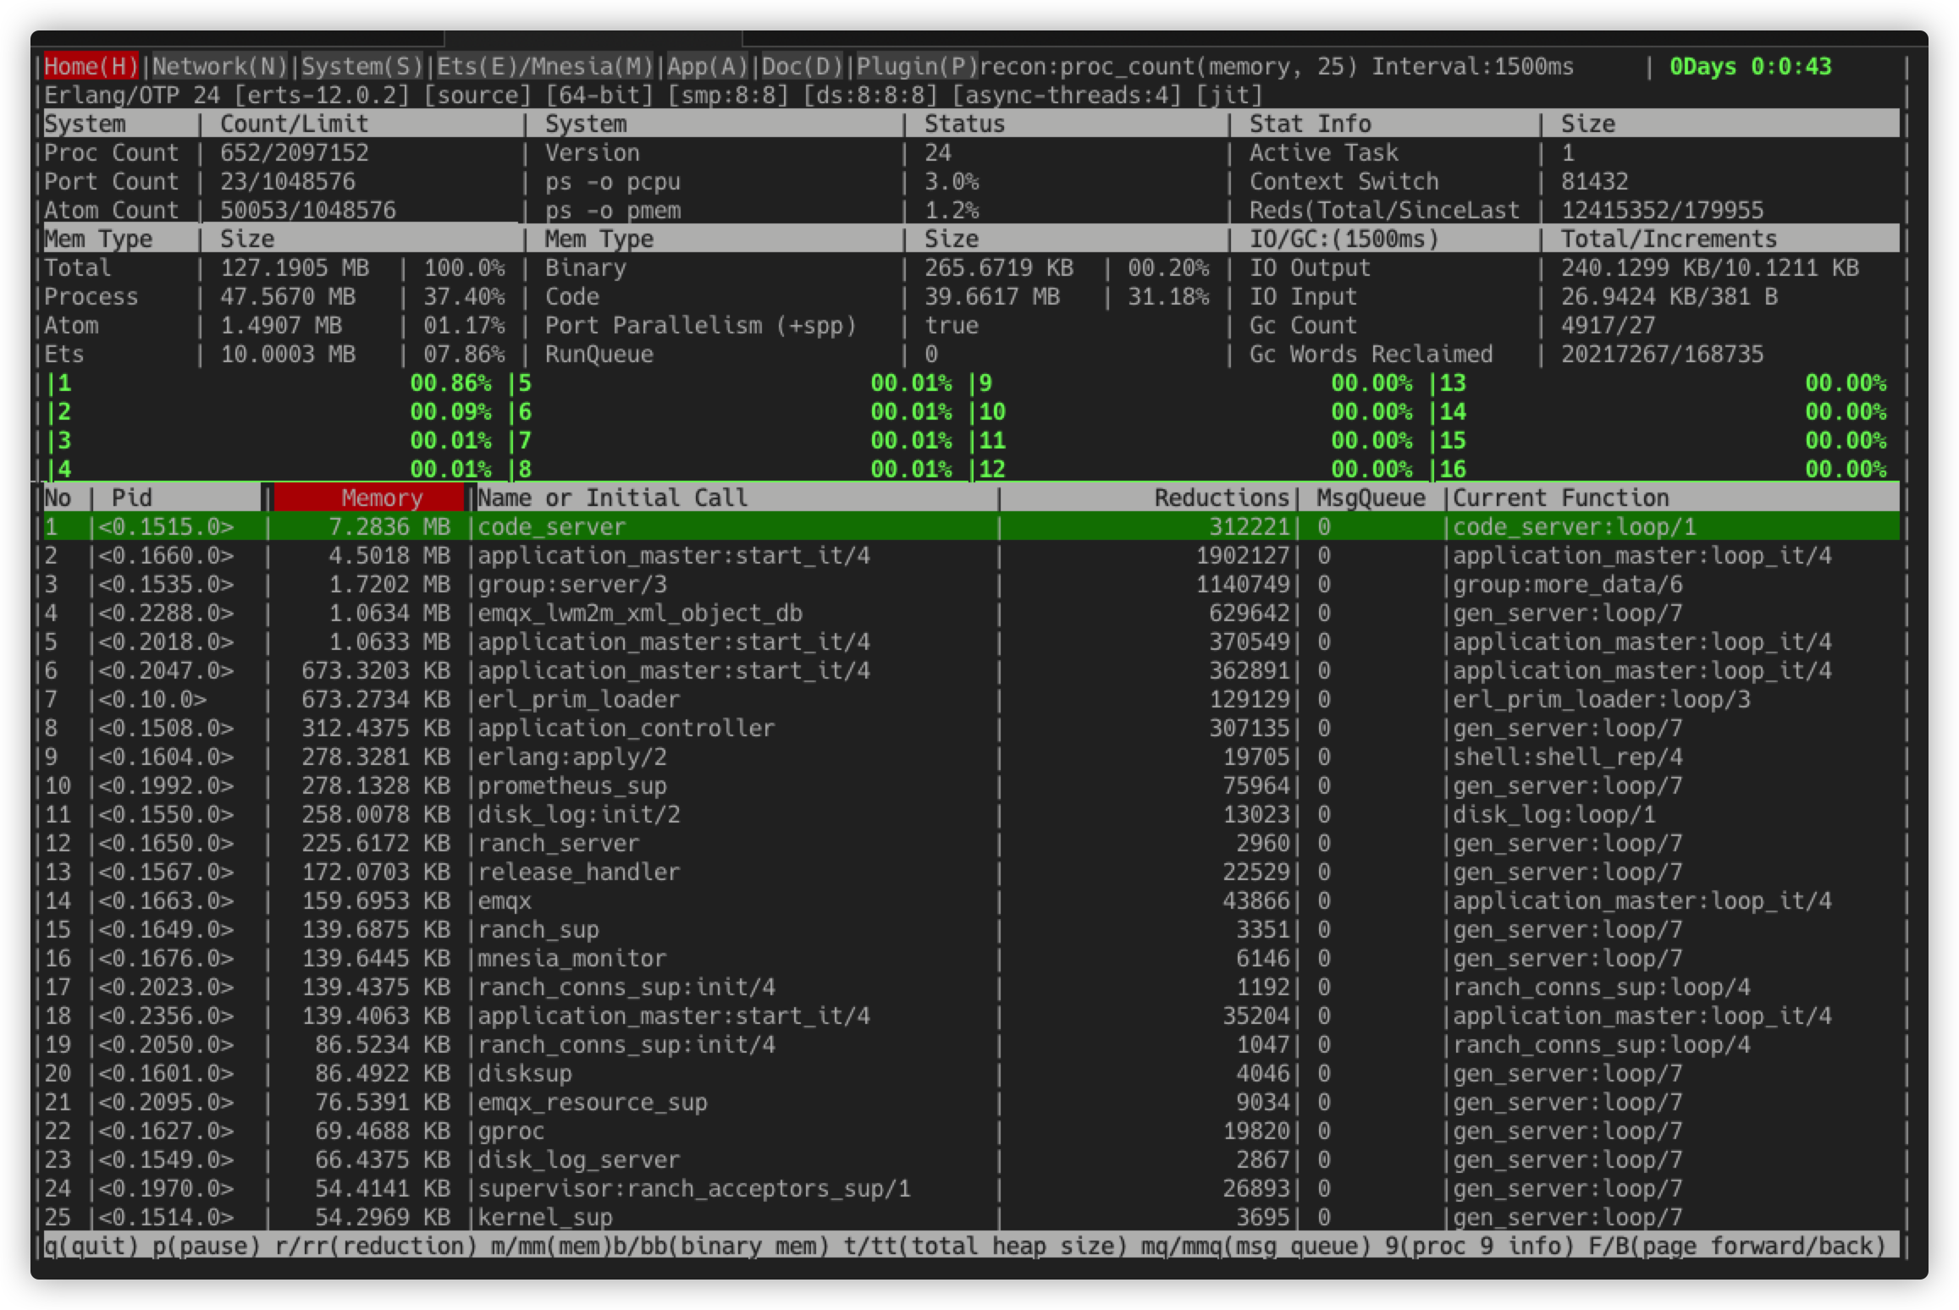The height and width of the screenshot is (1310, 1959).
Task: Click supervisor:ranch_acceptors_sup/1 entry
Action: [694, 1188]
